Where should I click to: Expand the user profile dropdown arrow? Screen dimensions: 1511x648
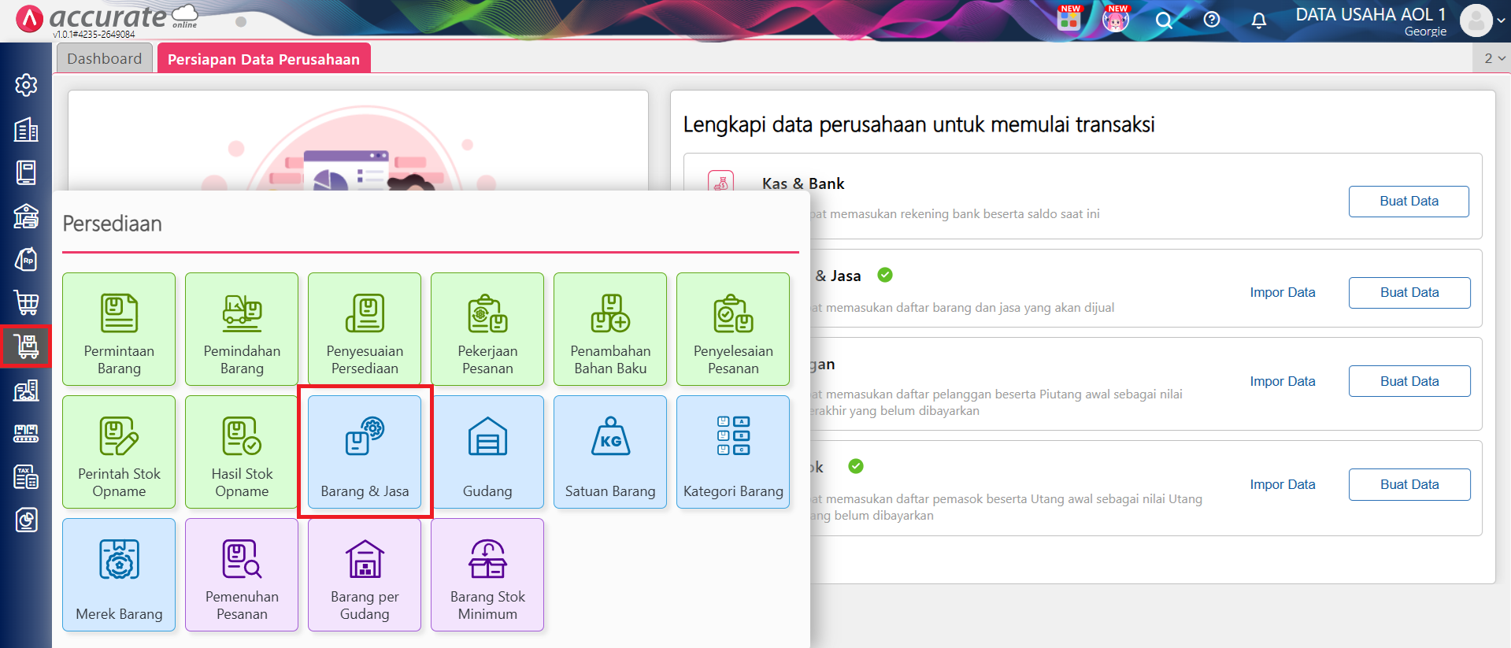(x=1502, y=21)
